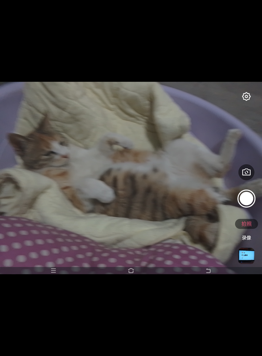Image resolution: width=262 pixels, height=356 pixels.
Task: Open recent apps from navigation bar
Action: tap(53, 271)
